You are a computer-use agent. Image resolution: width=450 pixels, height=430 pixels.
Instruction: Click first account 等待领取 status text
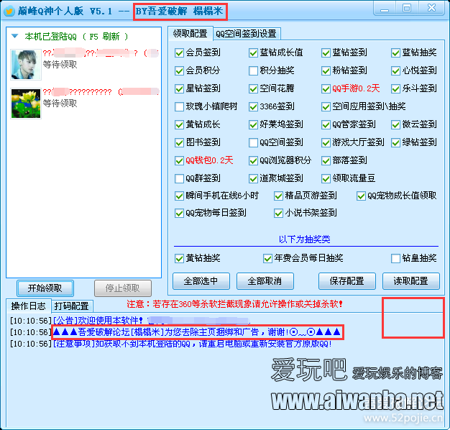coord(60,65)
